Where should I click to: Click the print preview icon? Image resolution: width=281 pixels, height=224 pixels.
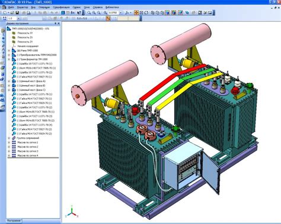(x=29, y=13)
